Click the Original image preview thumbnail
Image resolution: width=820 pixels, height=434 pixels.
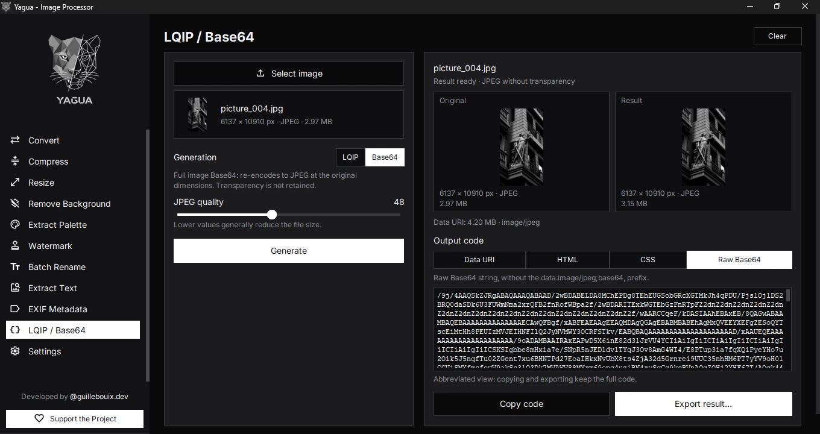coord(522,147)
